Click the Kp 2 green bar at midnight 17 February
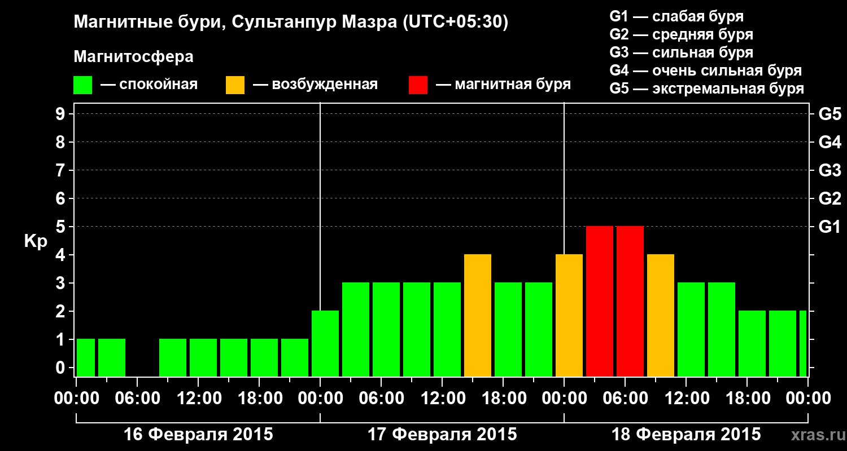Viewport: 847px width, 451px height. pos(325,343)
